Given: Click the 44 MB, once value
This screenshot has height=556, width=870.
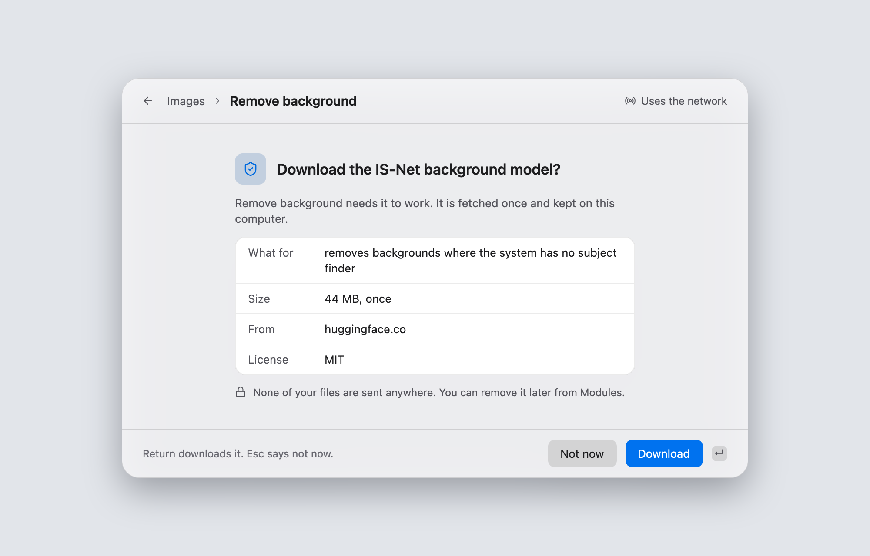Looking at the screenshot, I should click(358, 299).
